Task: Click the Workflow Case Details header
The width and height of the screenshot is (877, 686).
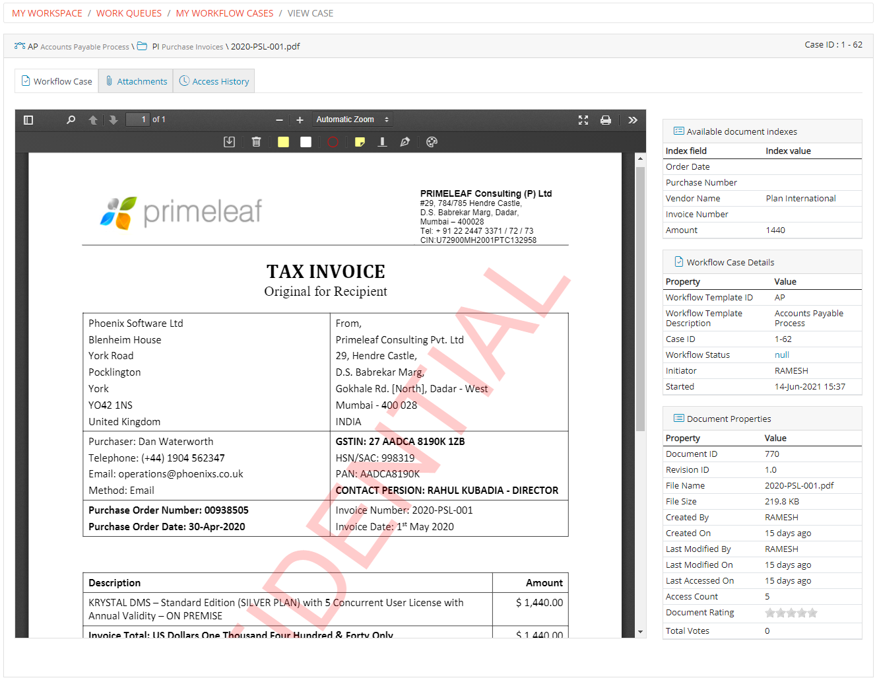Action: point(762,262)
